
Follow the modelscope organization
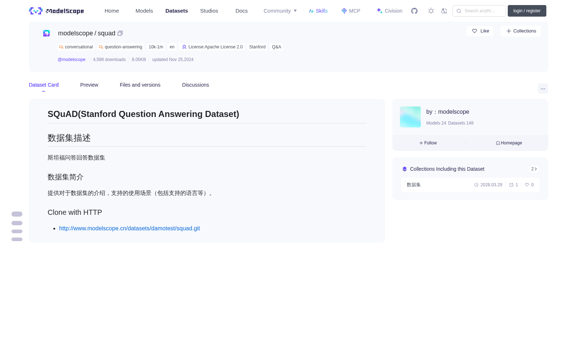point(428,143)
